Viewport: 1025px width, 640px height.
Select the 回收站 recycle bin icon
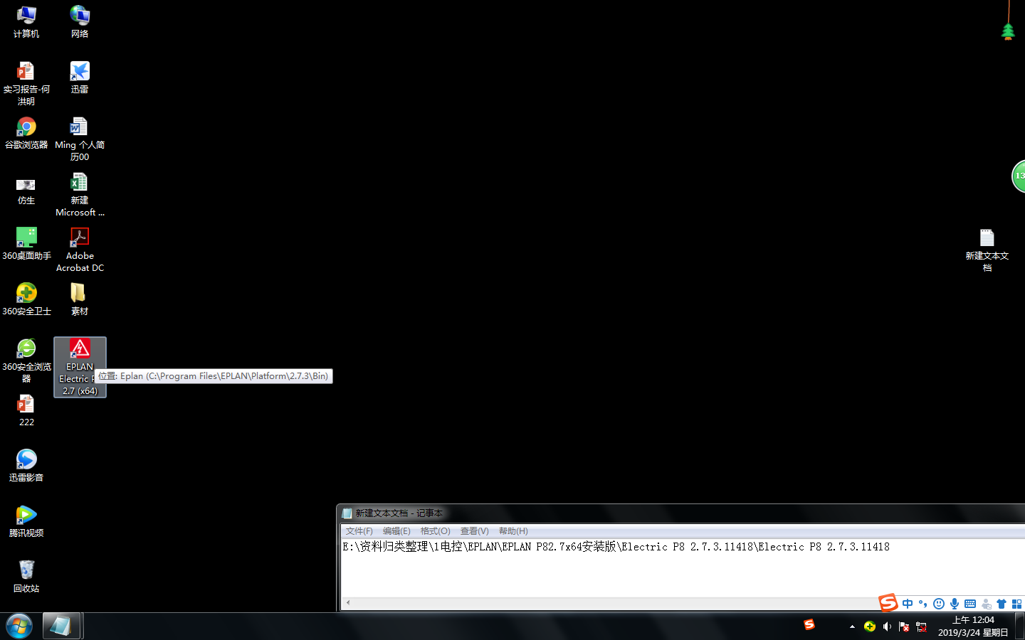26,571
